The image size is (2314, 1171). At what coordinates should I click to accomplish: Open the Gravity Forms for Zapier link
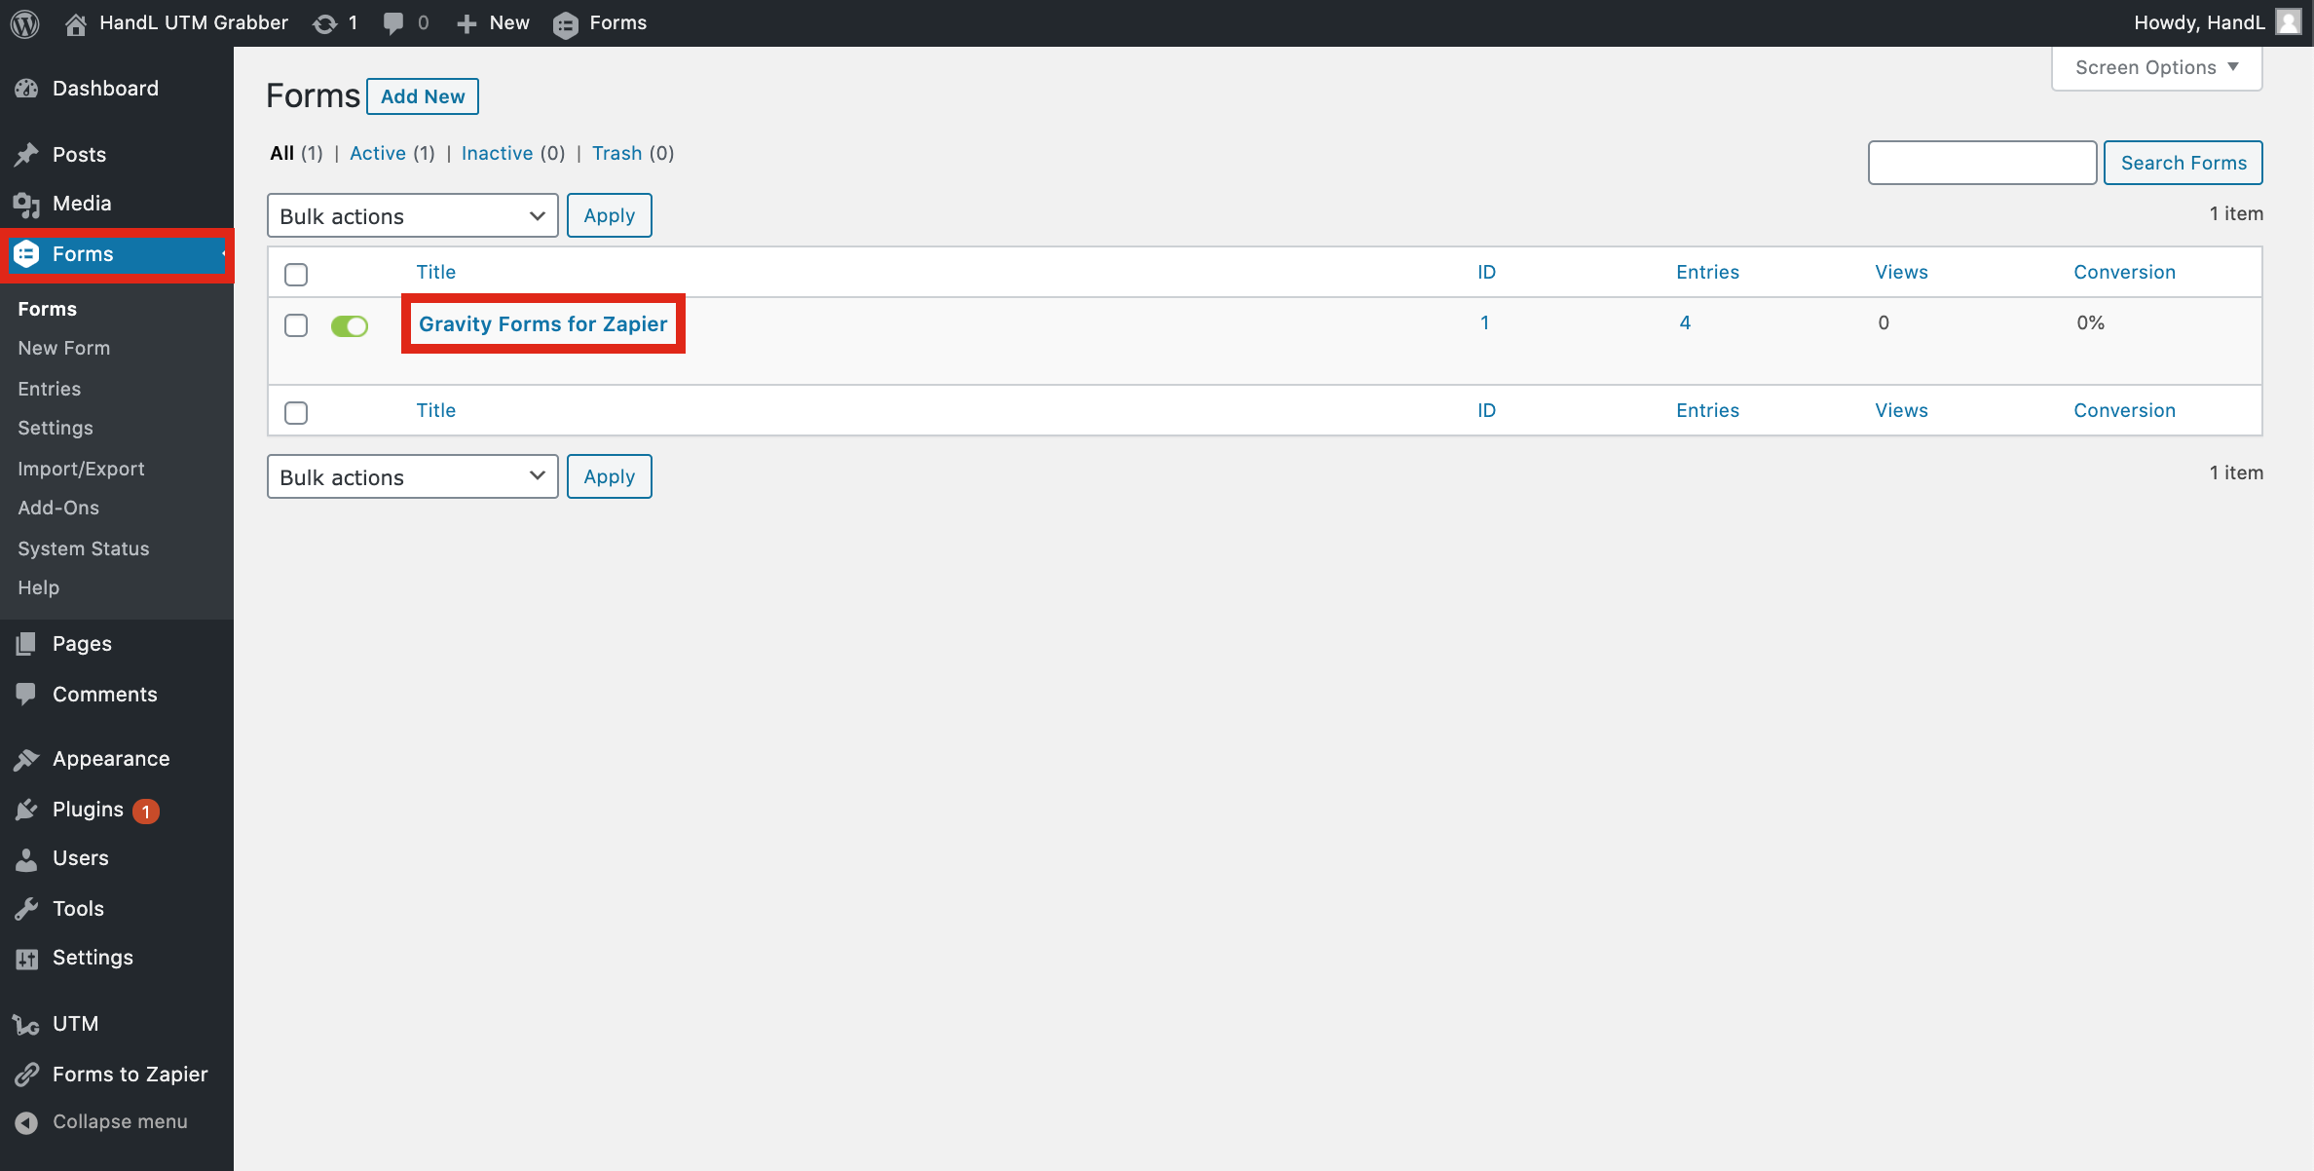pos(542,324)
